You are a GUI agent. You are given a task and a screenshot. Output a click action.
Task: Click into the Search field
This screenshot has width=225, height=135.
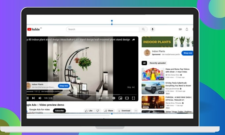coord(103,29)
